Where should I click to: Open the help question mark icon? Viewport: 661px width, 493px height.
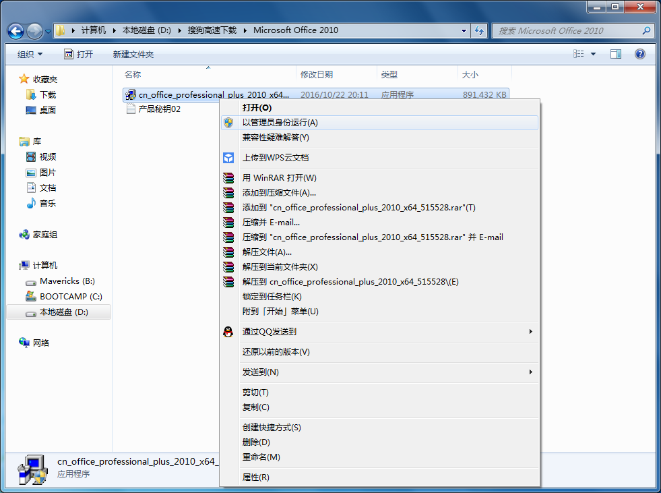click(x=639, y=54)
